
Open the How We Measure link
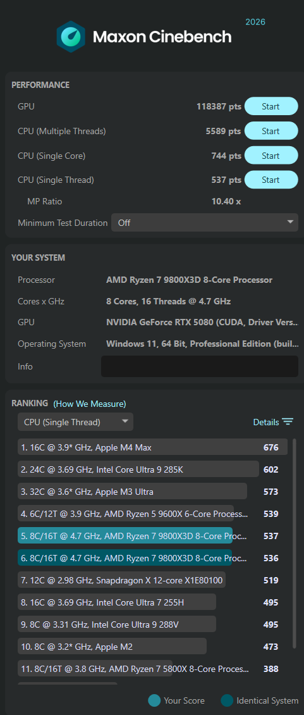90,404
